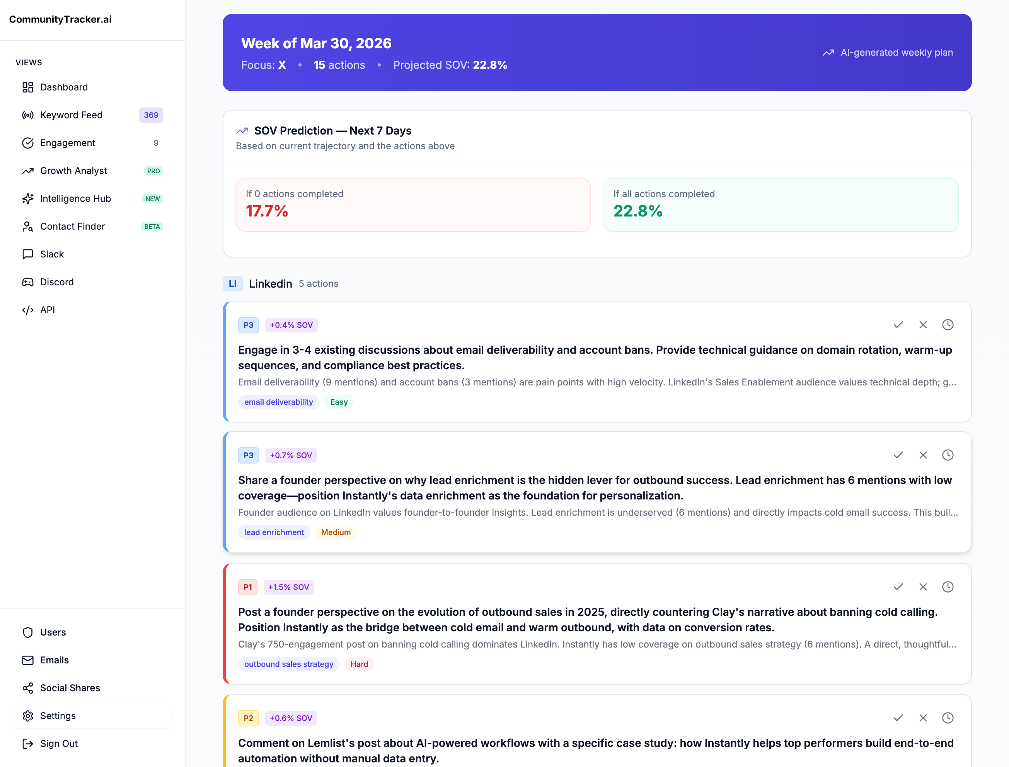Click the Intelligence Hub sparkle icon
Screen dimensions: 1009x767
[x=28, y=199]
